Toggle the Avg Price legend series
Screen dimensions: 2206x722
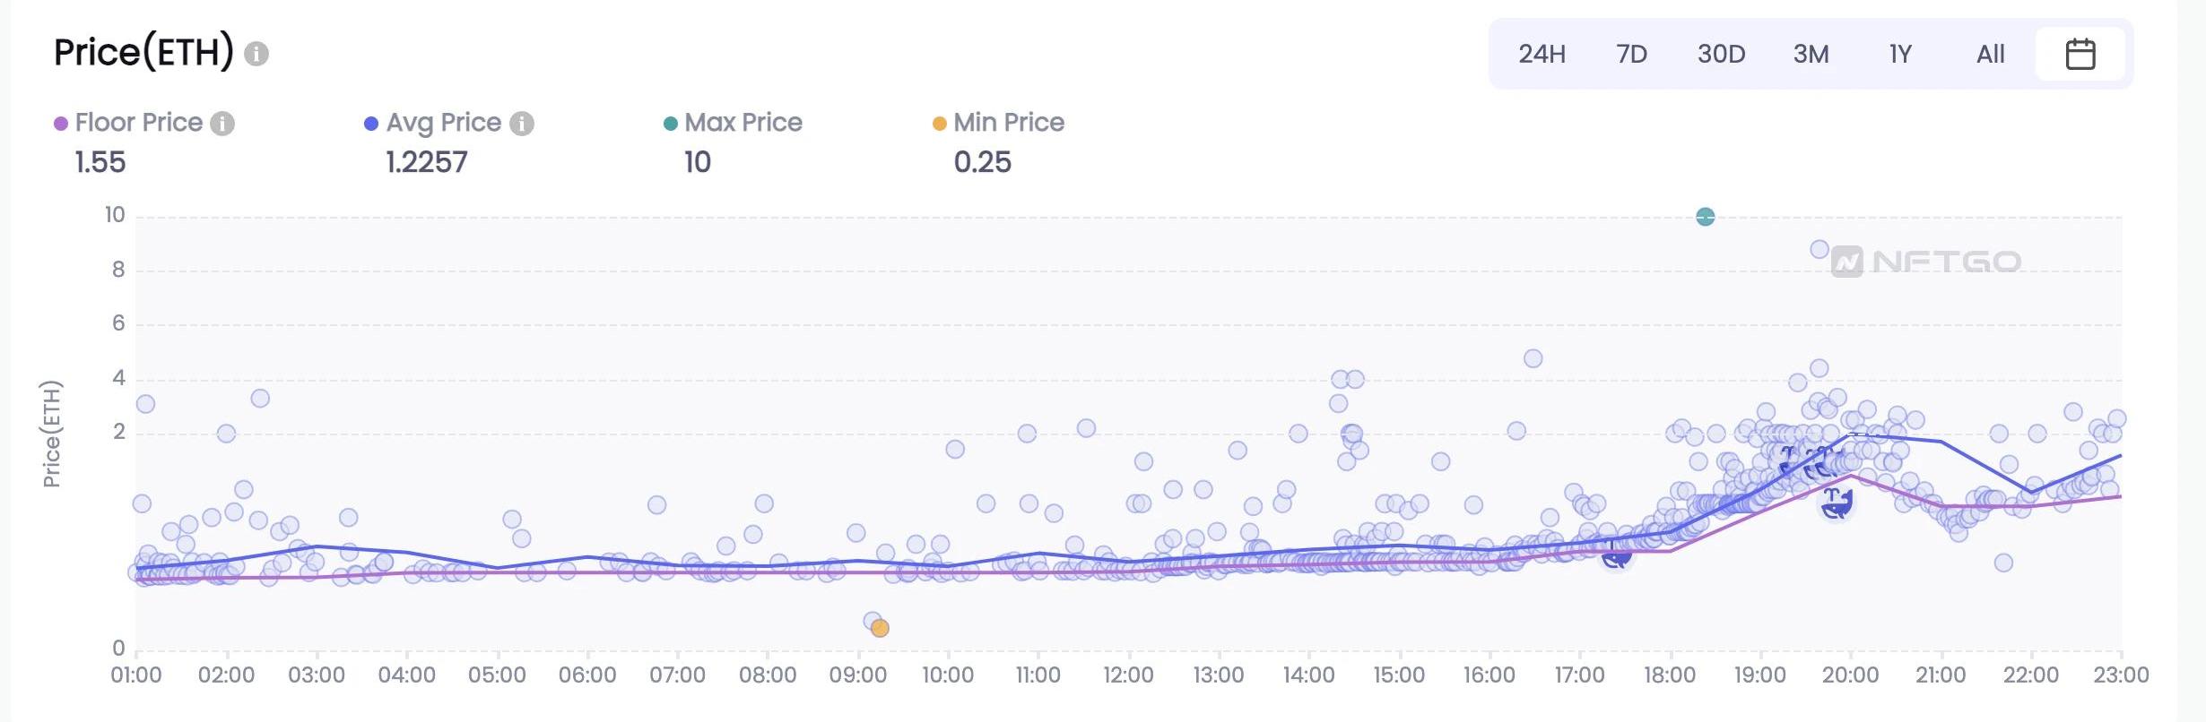[443, 123]
